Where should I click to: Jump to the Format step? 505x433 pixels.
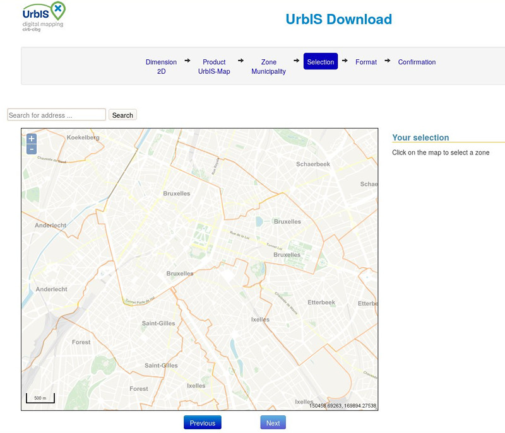pos(366,62)
